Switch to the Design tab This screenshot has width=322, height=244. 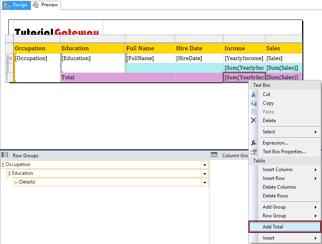coord(16,5)
